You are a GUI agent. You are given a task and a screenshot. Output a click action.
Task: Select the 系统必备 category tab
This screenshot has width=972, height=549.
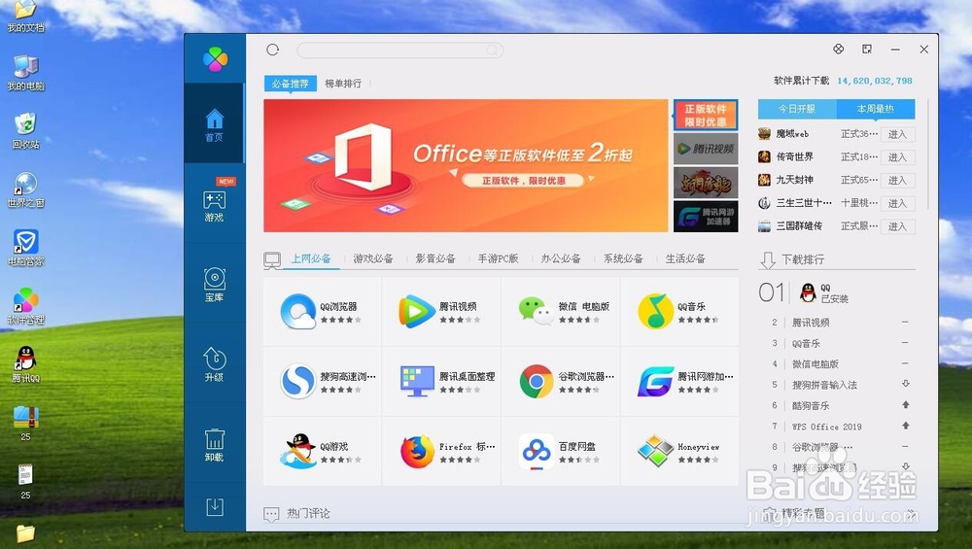623,258
